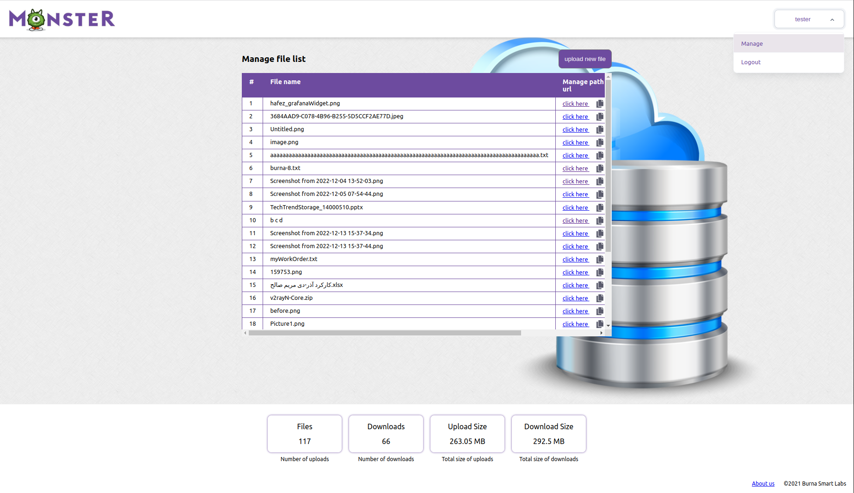Copy path URL for burna-8.txt

point(600,168)
